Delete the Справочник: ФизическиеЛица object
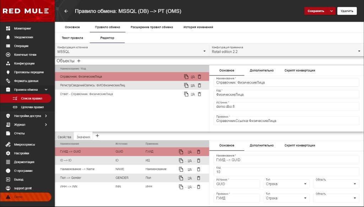 pos(199,77)
